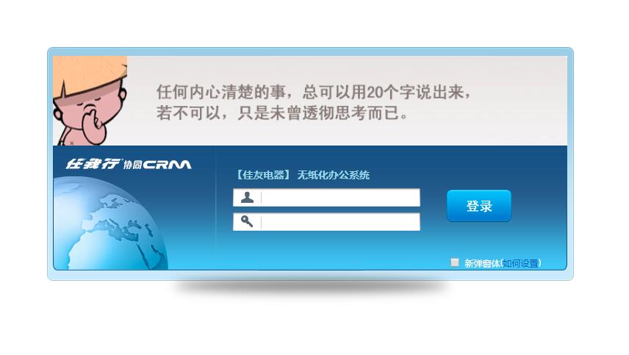Click the quote line starting 任何内心清楚的事

point(313,93)
